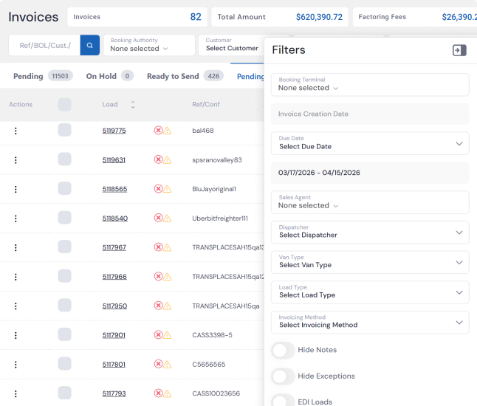Expand the Van Type dropdown
Viewport: 477px width, 406px height.
[x=370, y=262]
